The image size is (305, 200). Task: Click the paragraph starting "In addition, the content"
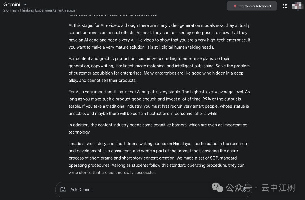(x=158, y=128)
